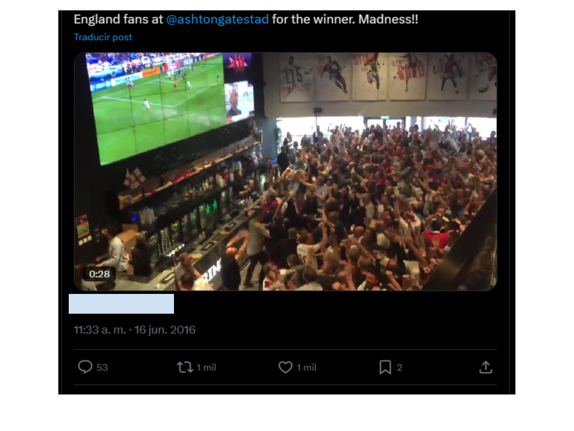Click the 53 replies count
This screenshot has height=431, width=574.
coord(102,367)
